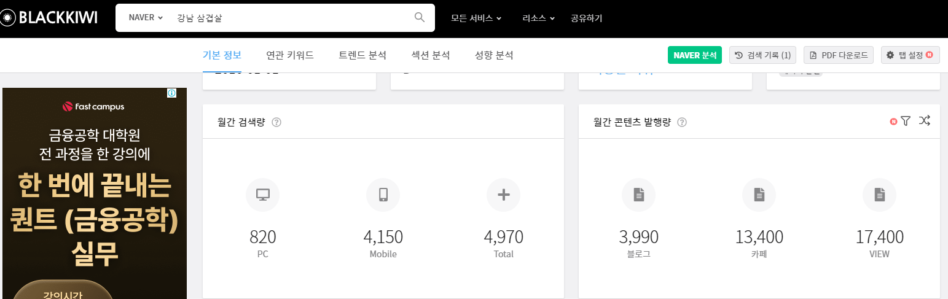Expand the 모든 서비스 menu
Image resolution: width=948 pixels, height=299 pixels.
(x=476, y=18)
